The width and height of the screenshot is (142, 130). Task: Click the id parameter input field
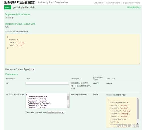click(47, 83)
